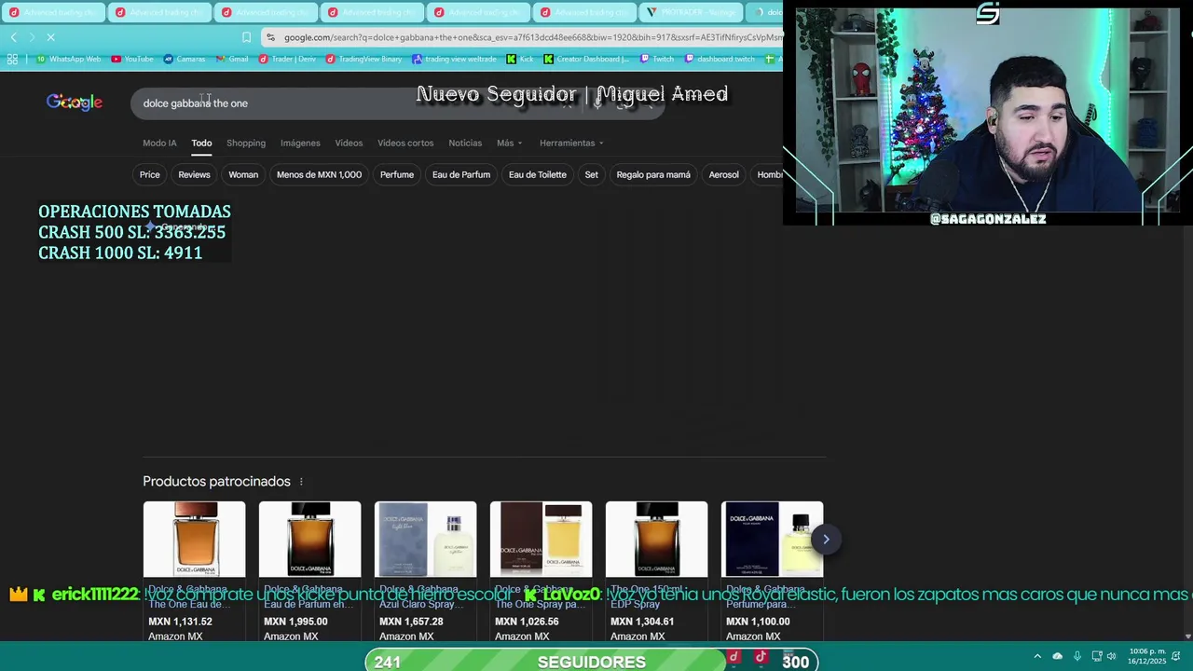Open the dashboard twitch bookmark
This screenshot has height=671, width=1193.
click(x=720, y=59)
